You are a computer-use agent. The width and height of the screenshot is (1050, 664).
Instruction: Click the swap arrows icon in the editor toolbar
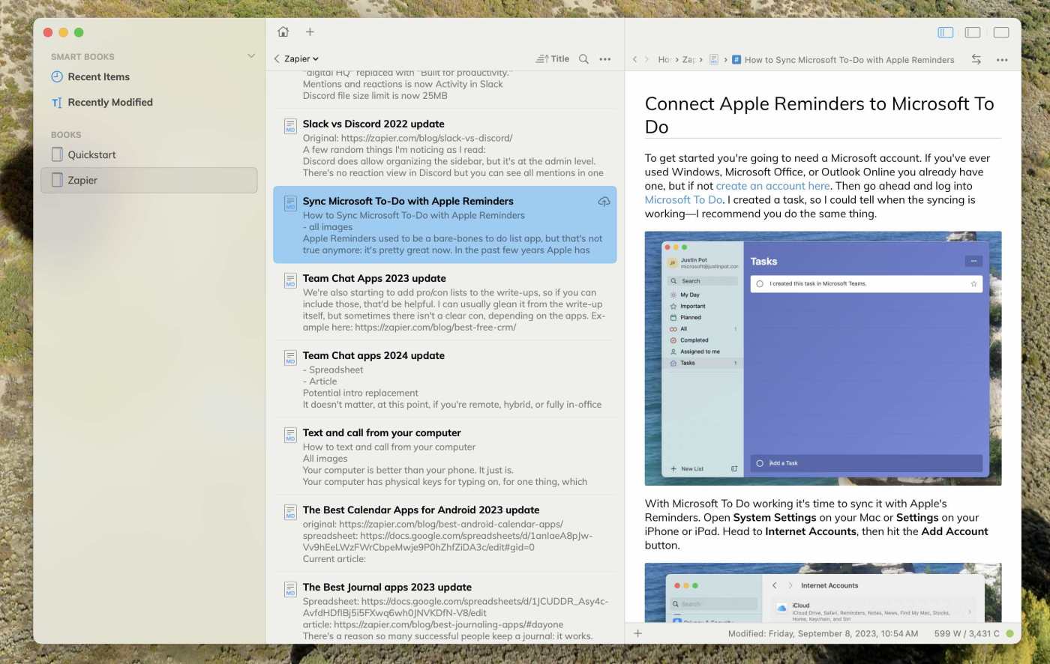point(976,59)
